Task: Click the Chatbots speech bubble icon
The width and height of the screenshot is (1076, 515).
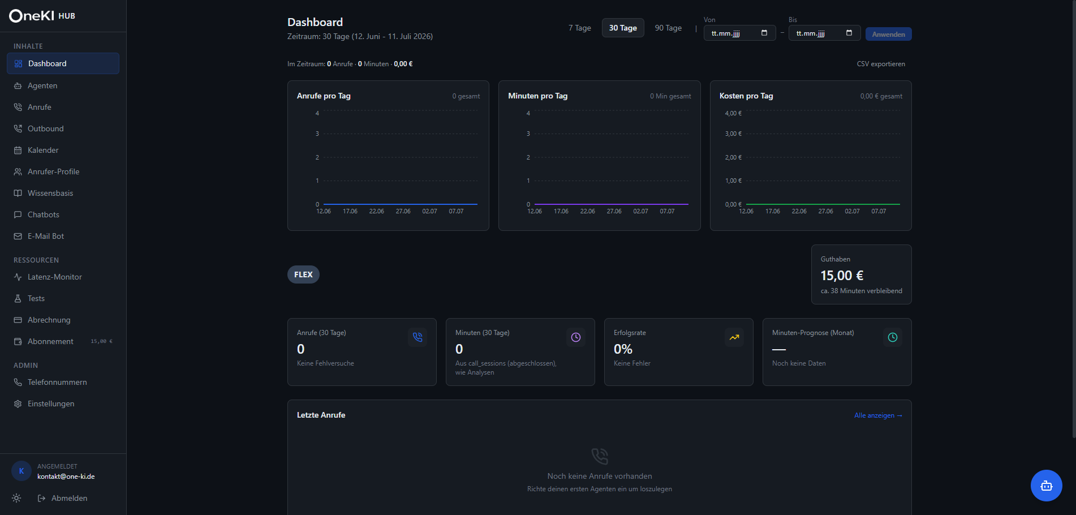Action: point(18,214)
